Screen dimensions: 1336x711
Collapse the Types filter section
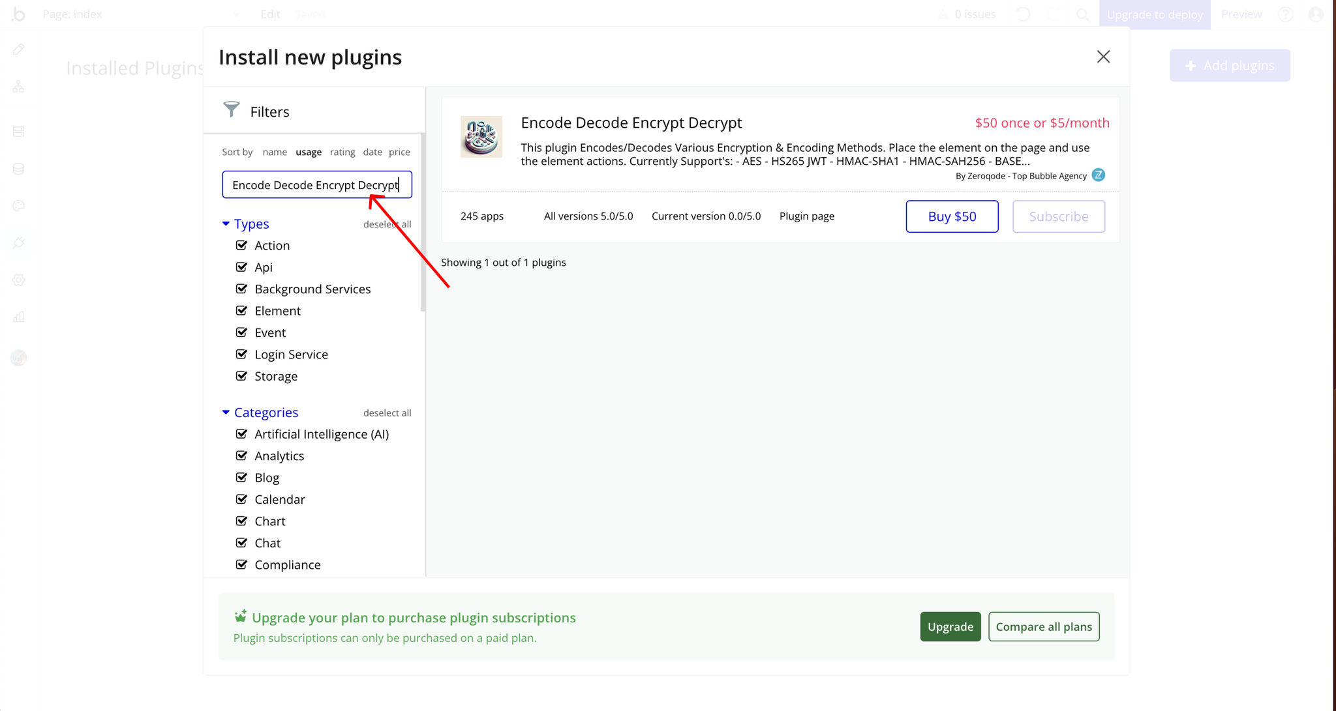point(226,224)
